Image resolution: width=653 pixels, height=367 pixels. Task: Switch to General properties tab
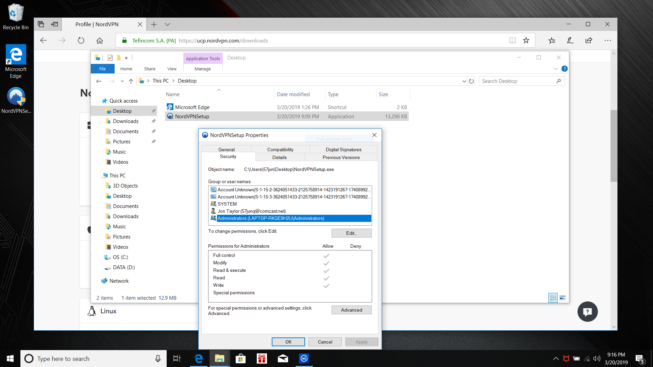227,150
